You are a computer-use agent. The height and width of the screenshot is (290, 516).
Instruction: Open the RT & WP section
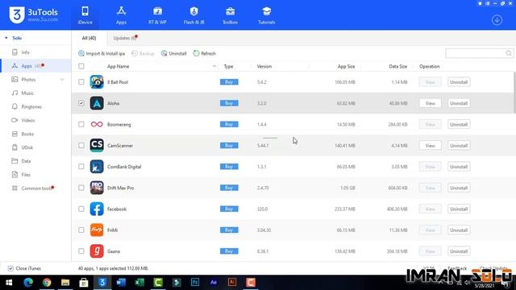click(157, 15)
